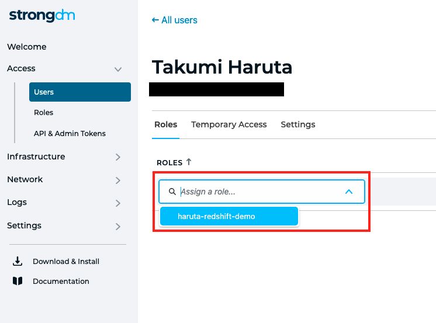Open the user Settings tab
Screen dimensions: 436x323
point(298,124)
